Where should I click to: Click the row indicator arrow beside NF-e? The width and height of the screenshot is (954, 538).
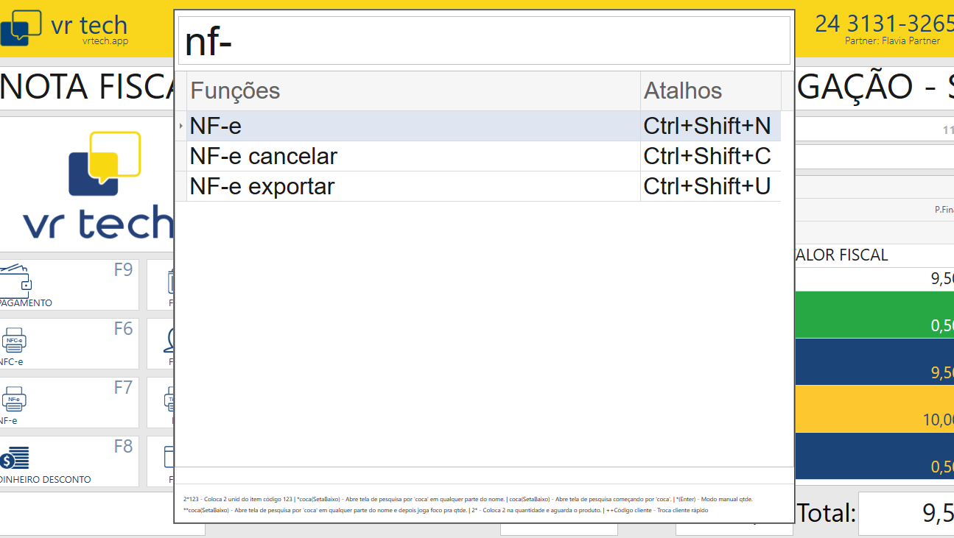[x=181, y=127]
